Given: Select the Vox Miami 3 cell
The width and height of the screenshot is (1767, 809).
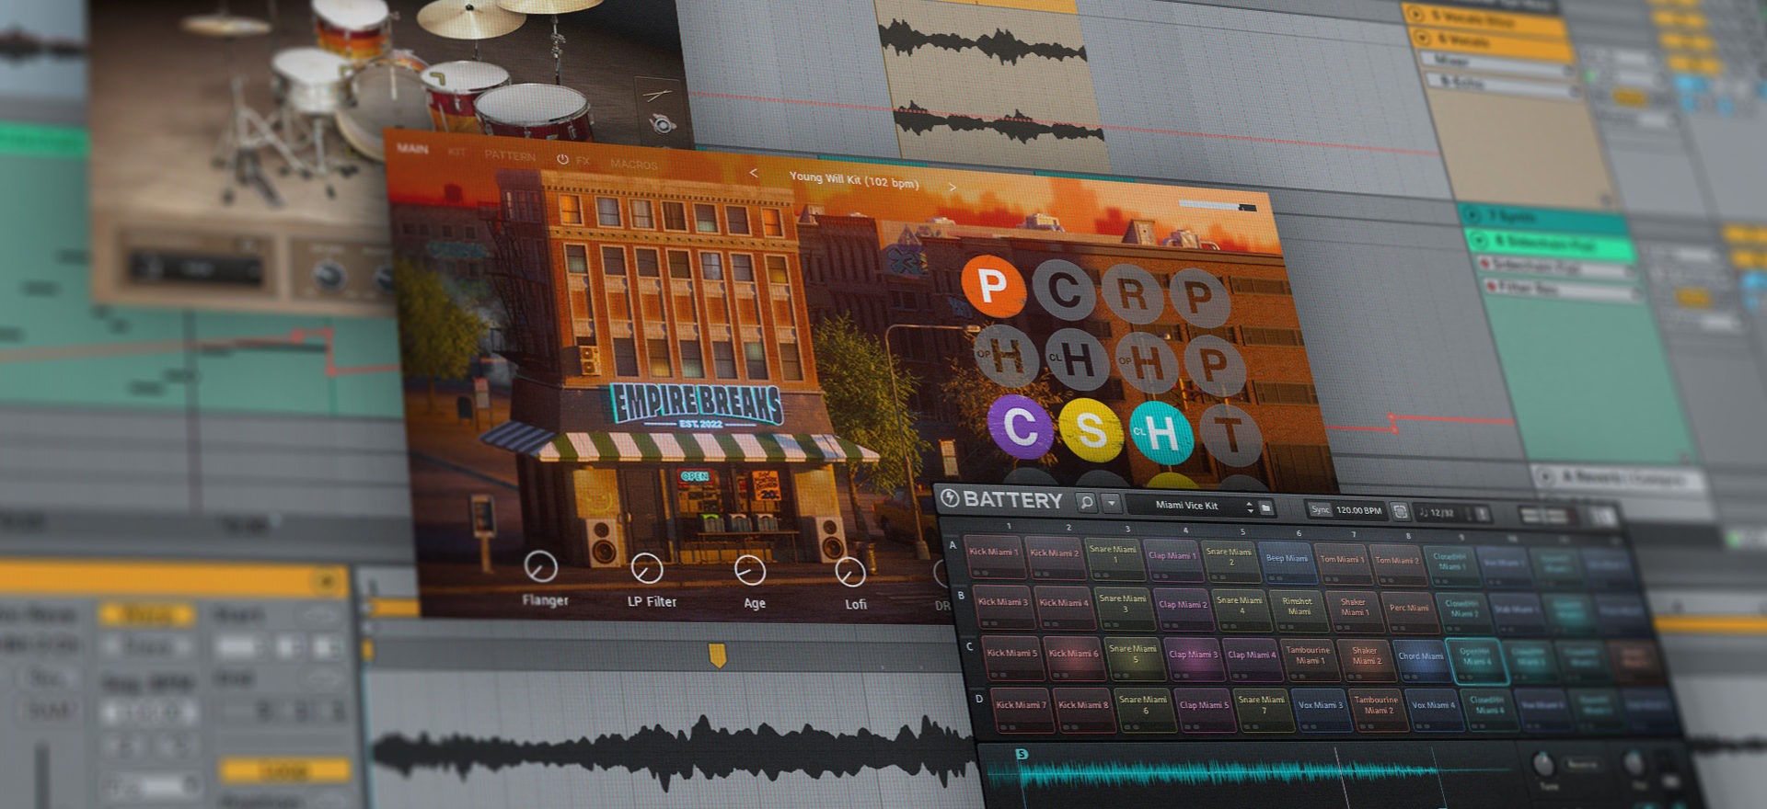Looking at the screenshot, I should tap(1322, 710).
